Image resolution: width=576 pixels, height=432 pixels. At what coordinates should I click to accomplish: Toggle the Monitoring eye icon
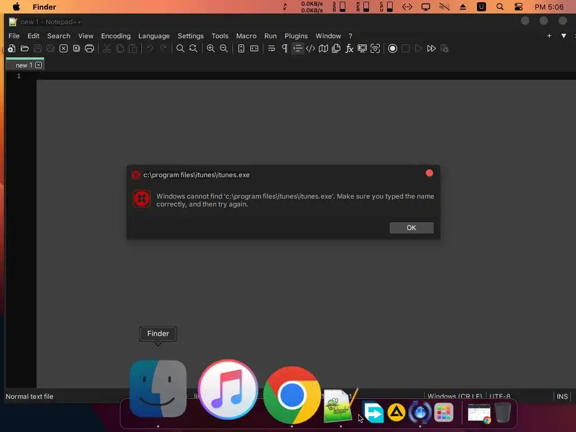pyautogui.click(x=375, y=48)
